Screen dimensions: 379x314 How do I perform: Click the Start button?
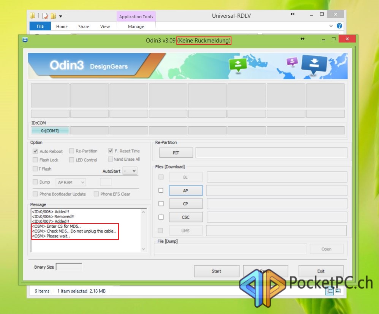click(x=216, y=271)
